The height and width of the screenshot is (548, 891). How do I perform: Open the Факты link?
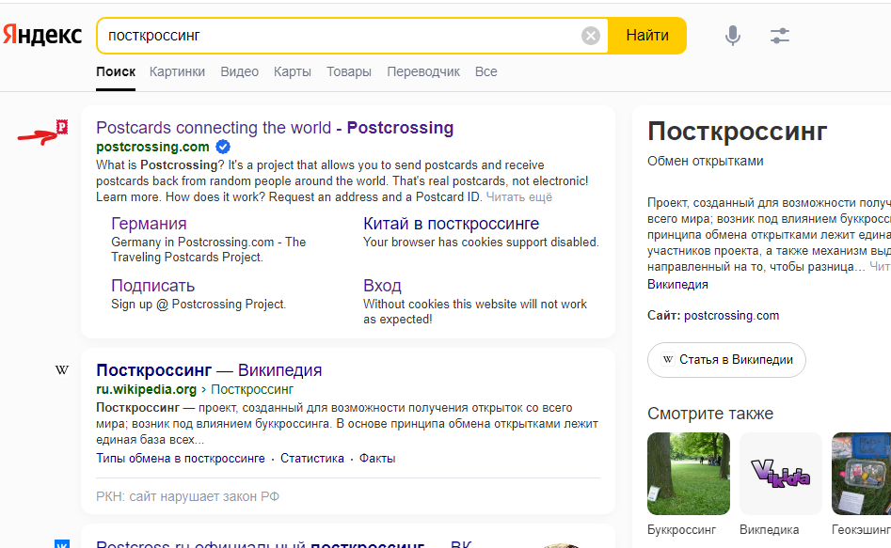click(377, 459)
